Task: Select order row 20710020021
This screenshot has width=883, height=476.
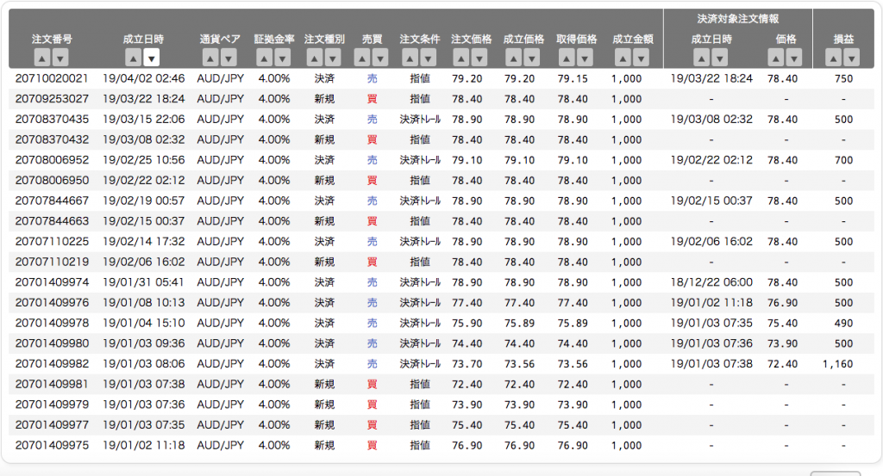Action: coord(441,78)
